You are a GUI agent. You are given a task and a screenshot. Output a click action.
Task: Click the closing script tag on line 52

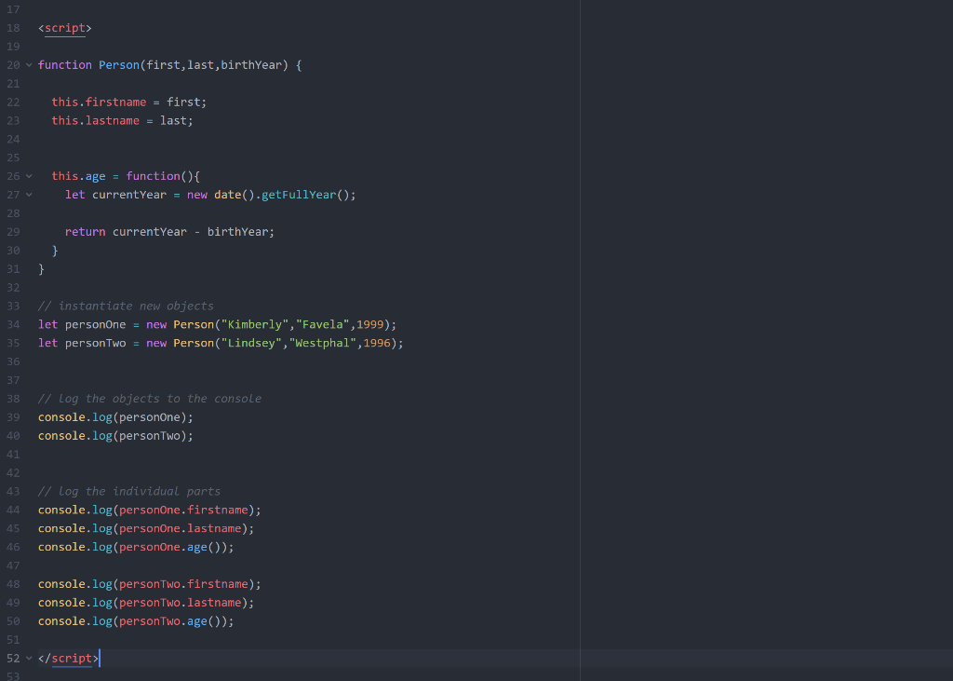(68, 659)
